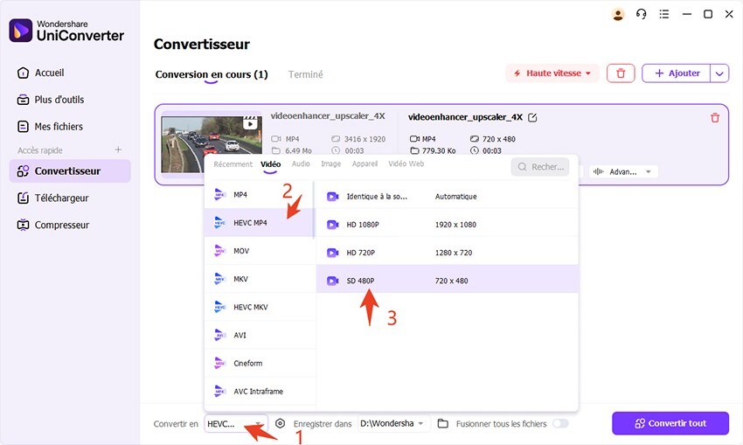Screen dimensions: 743x445
Task: Choose the MOV format entry
Action: tap(260, 251)
